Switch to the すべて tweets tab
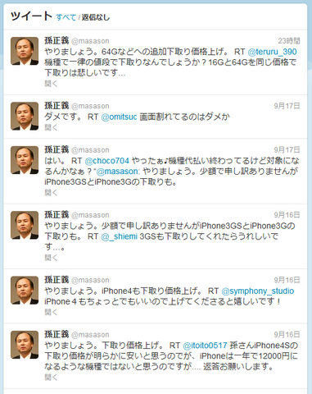 (66, 17)
